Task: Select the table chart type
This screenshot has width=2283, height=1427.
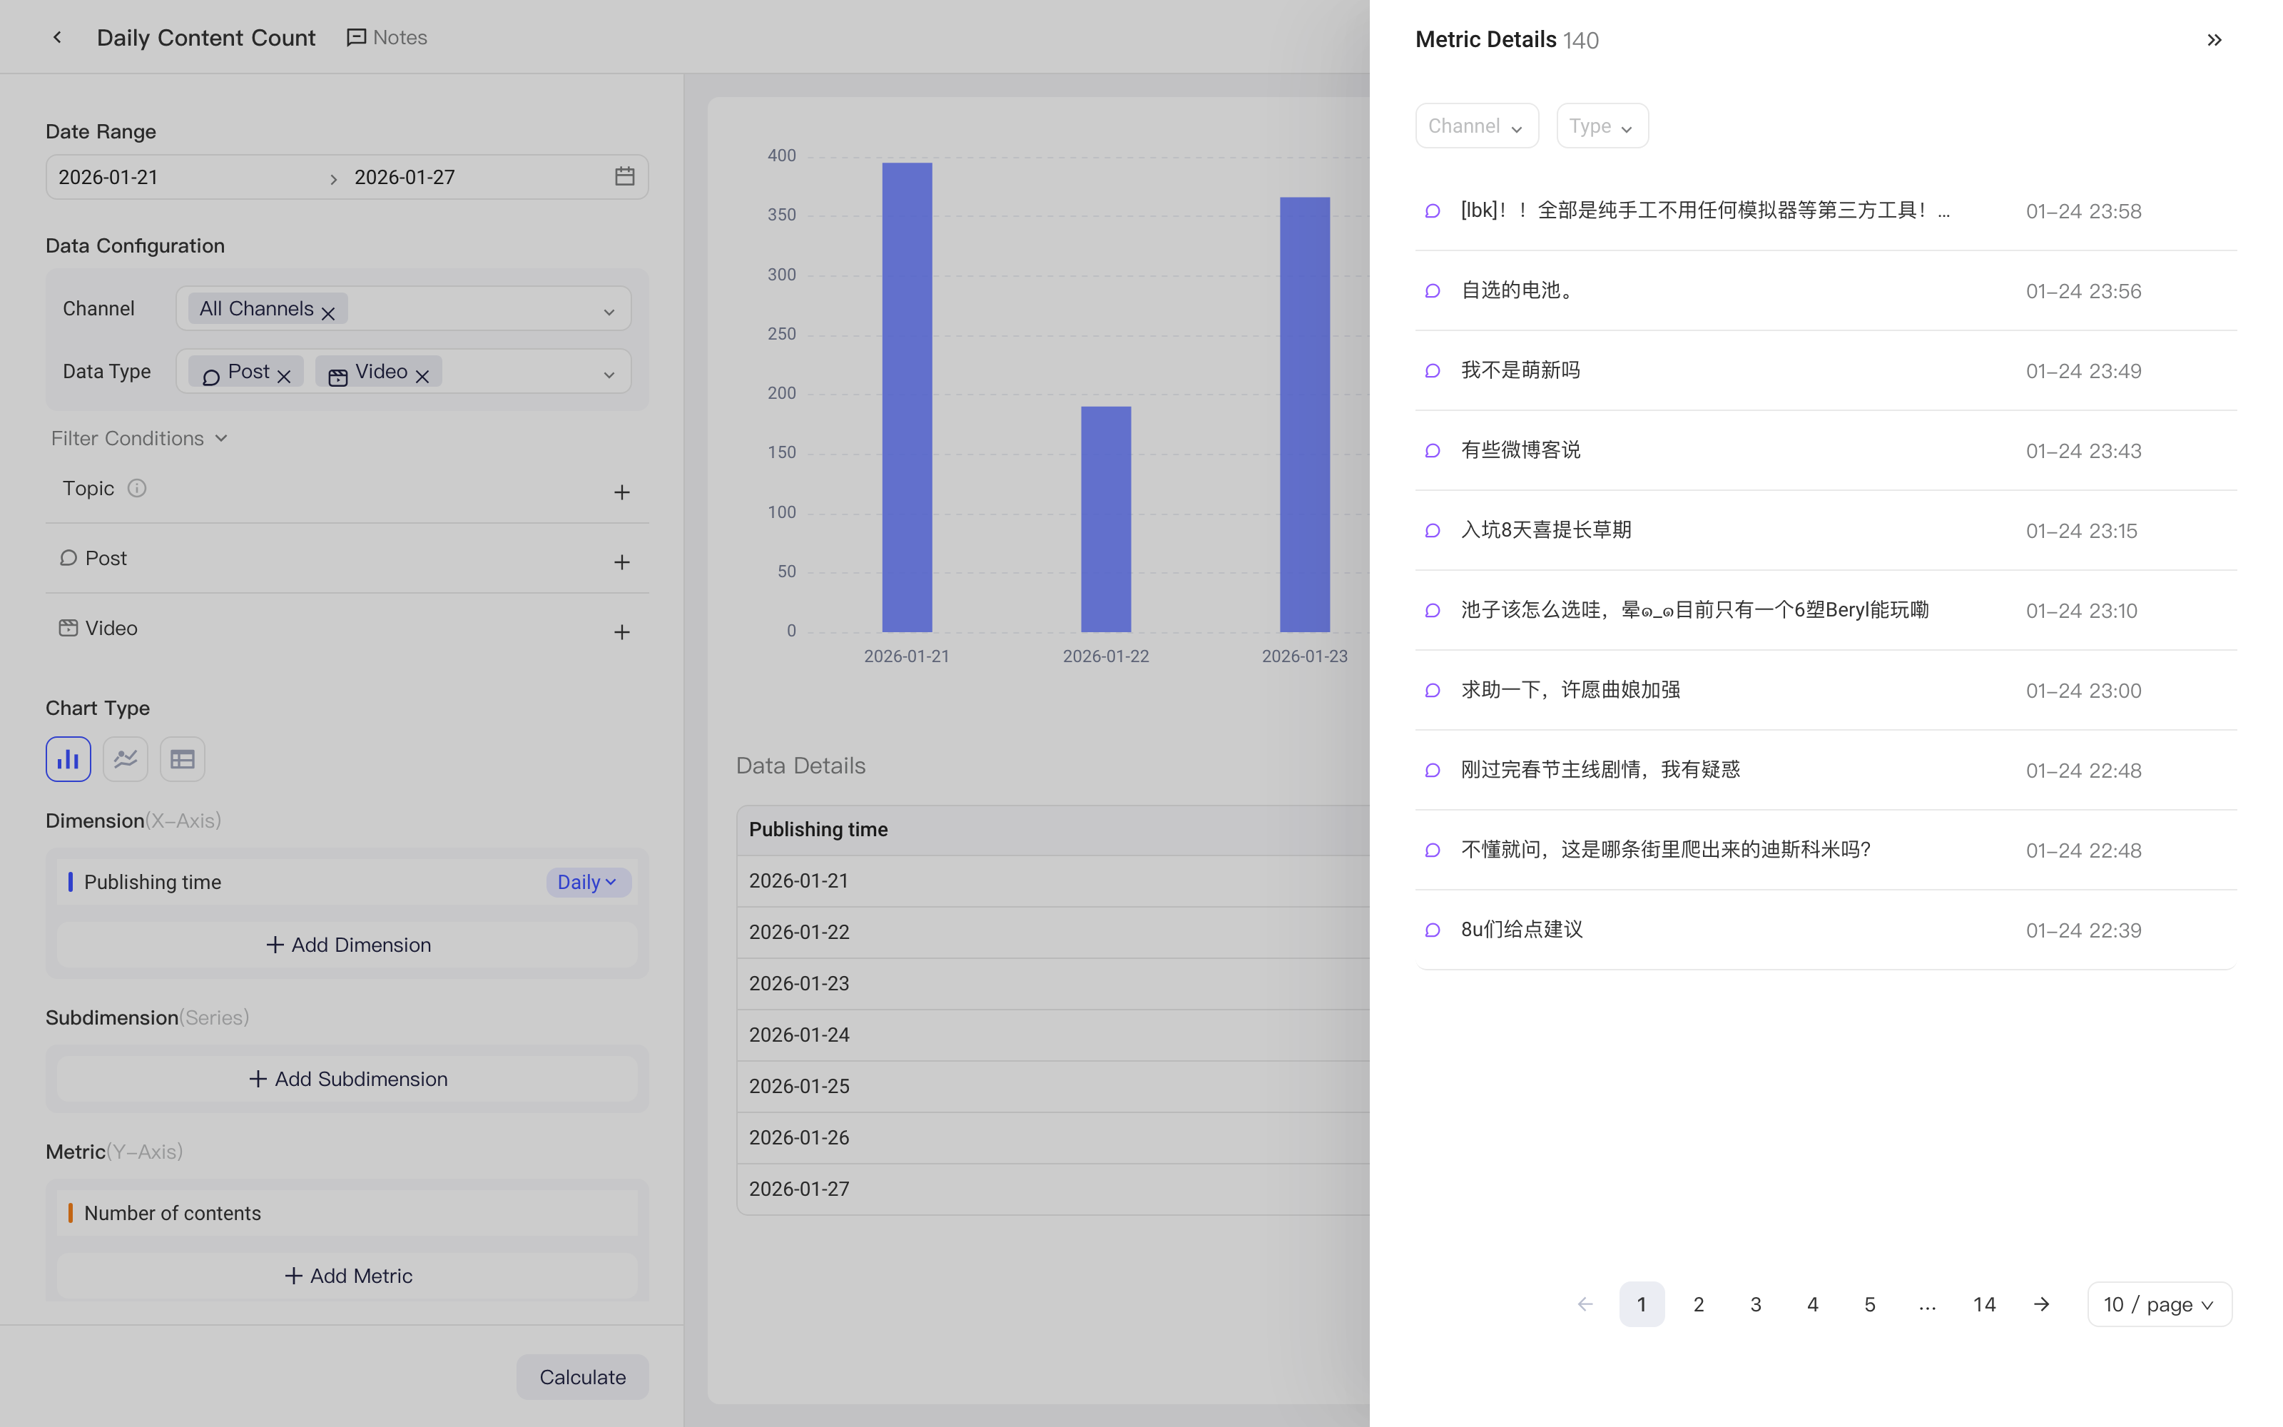Action: [x=182, y=758]
